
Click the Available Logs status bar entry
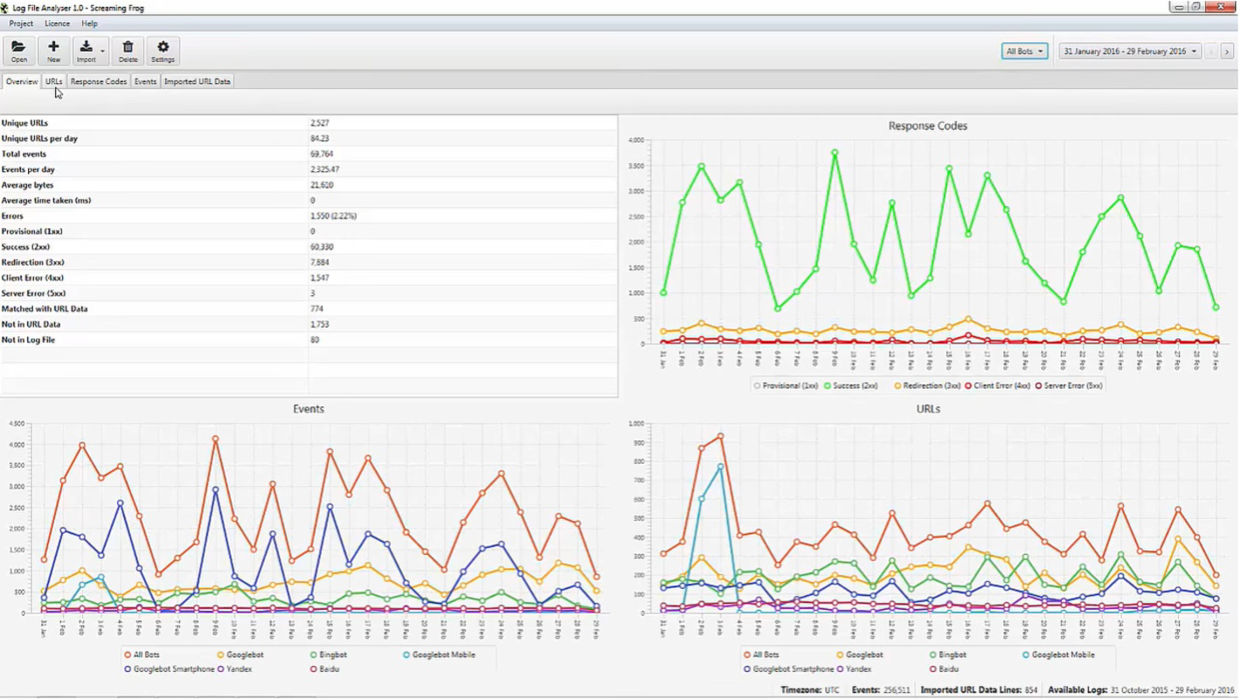[1141, 690]
